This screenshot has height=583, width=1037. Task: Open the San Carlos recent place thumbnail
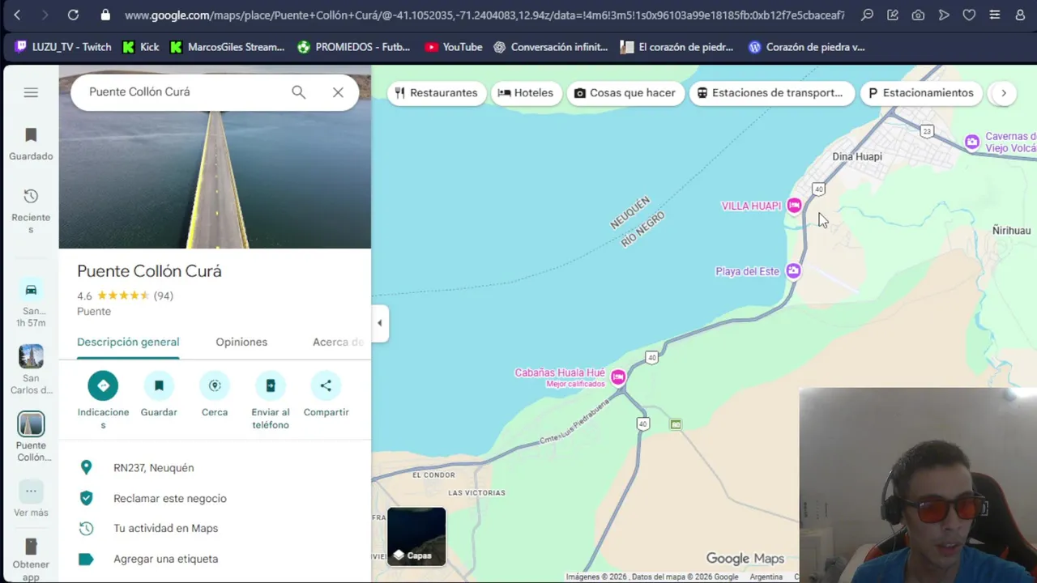31,356
